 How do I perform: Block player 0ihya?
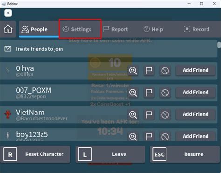click(x=165, y=71)
